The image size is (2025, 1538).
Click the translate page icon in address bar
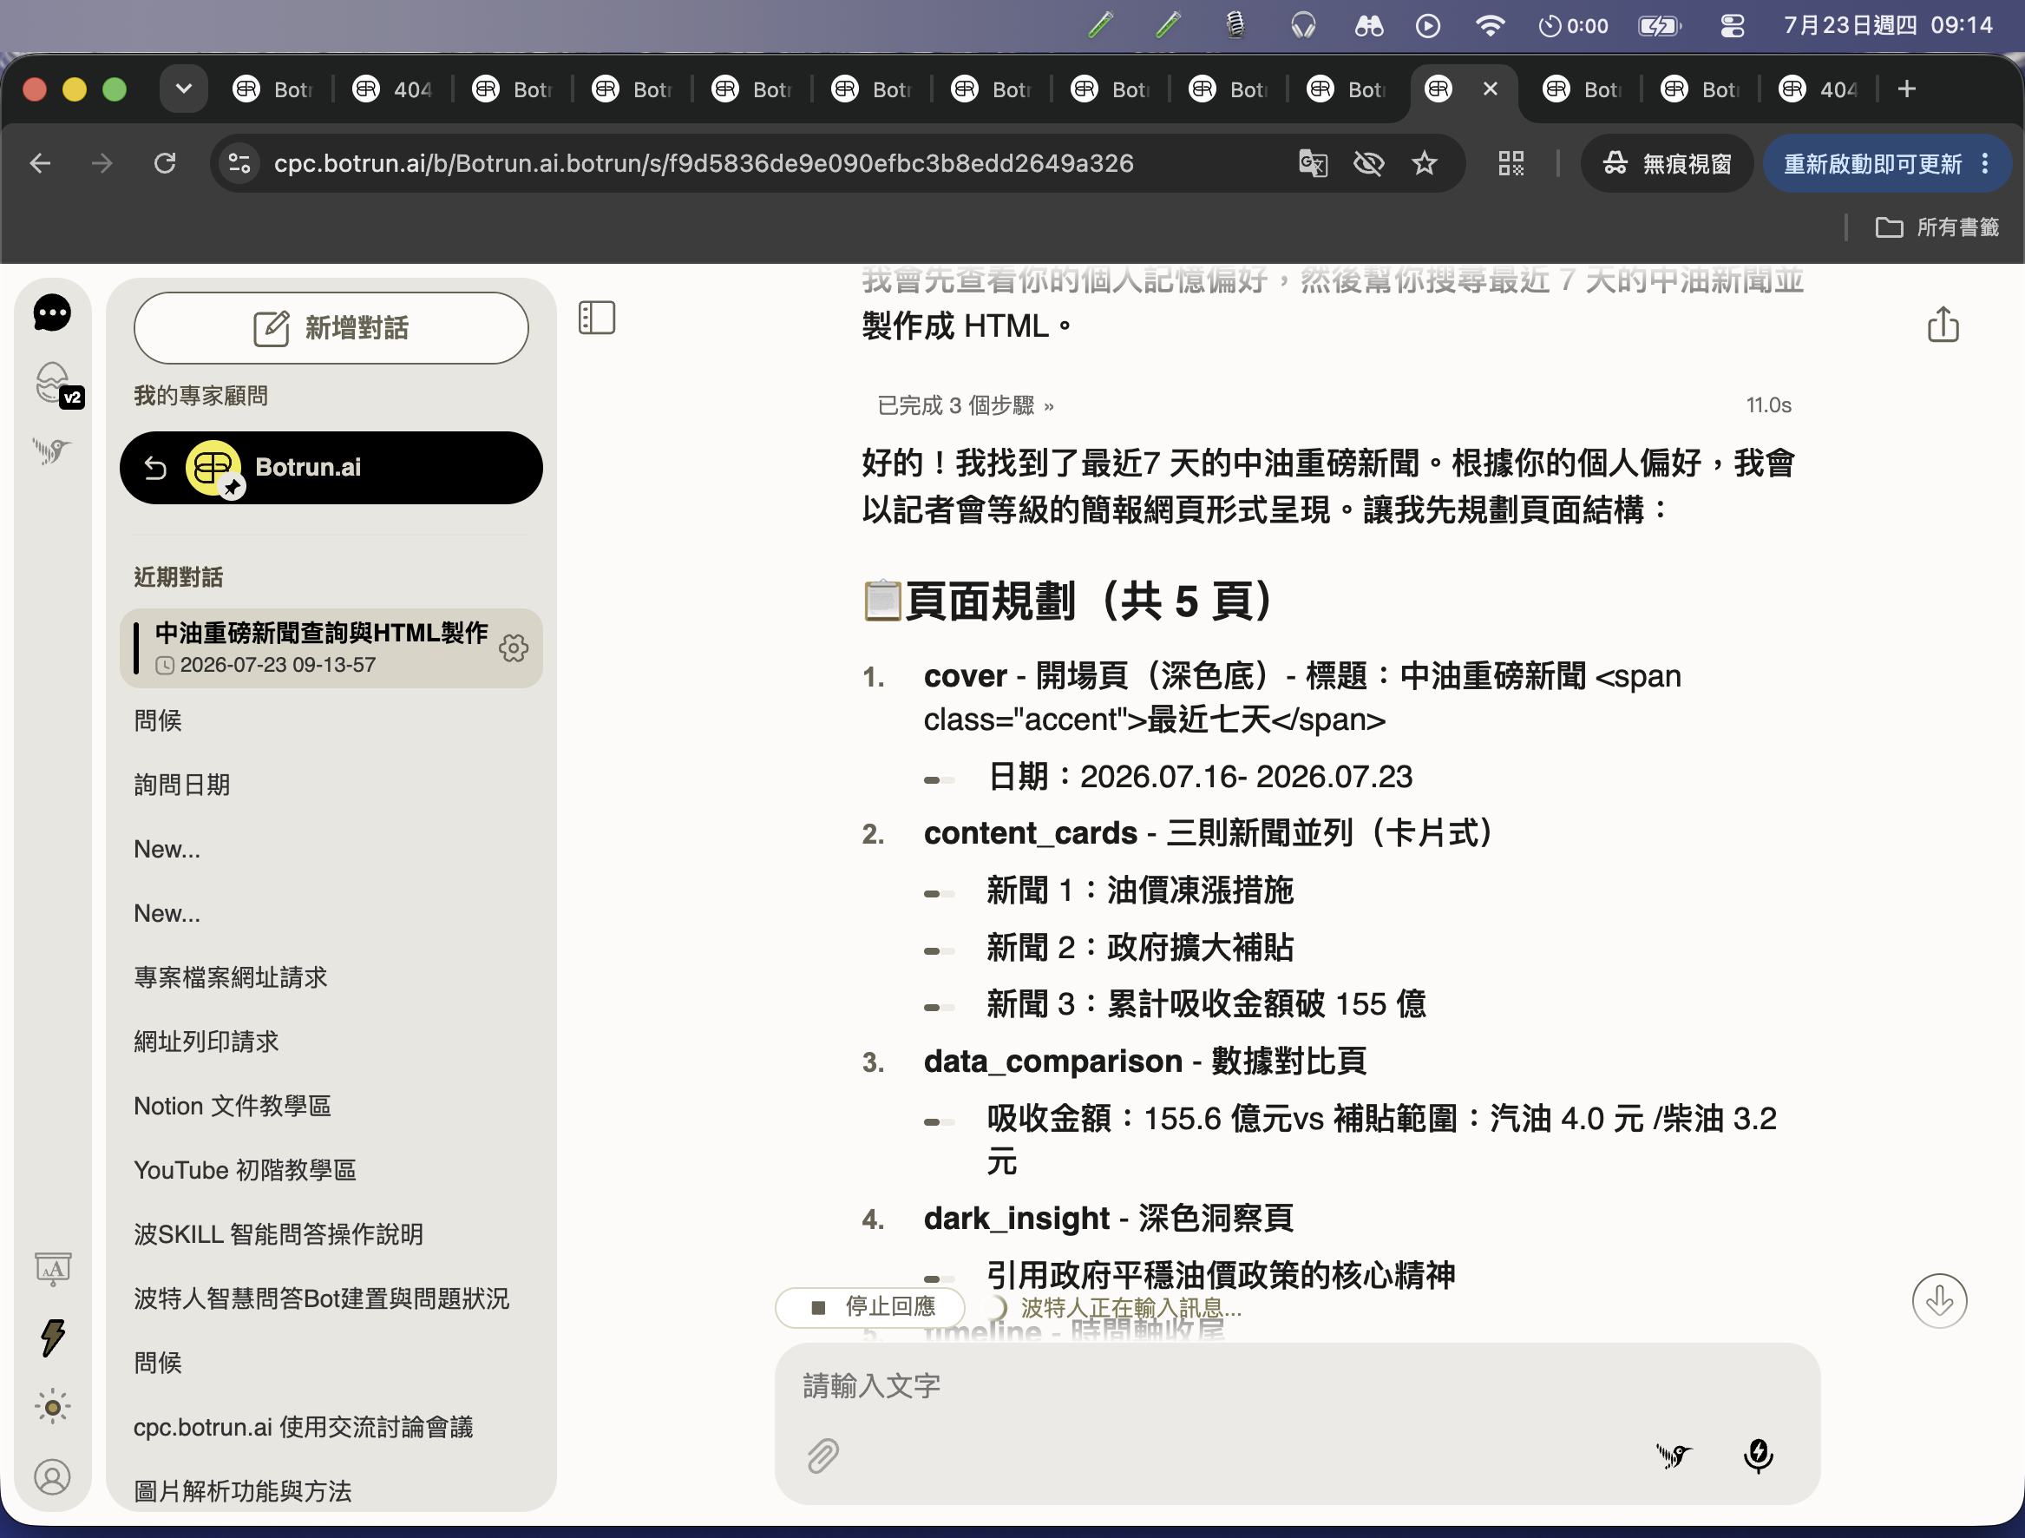1313,163
